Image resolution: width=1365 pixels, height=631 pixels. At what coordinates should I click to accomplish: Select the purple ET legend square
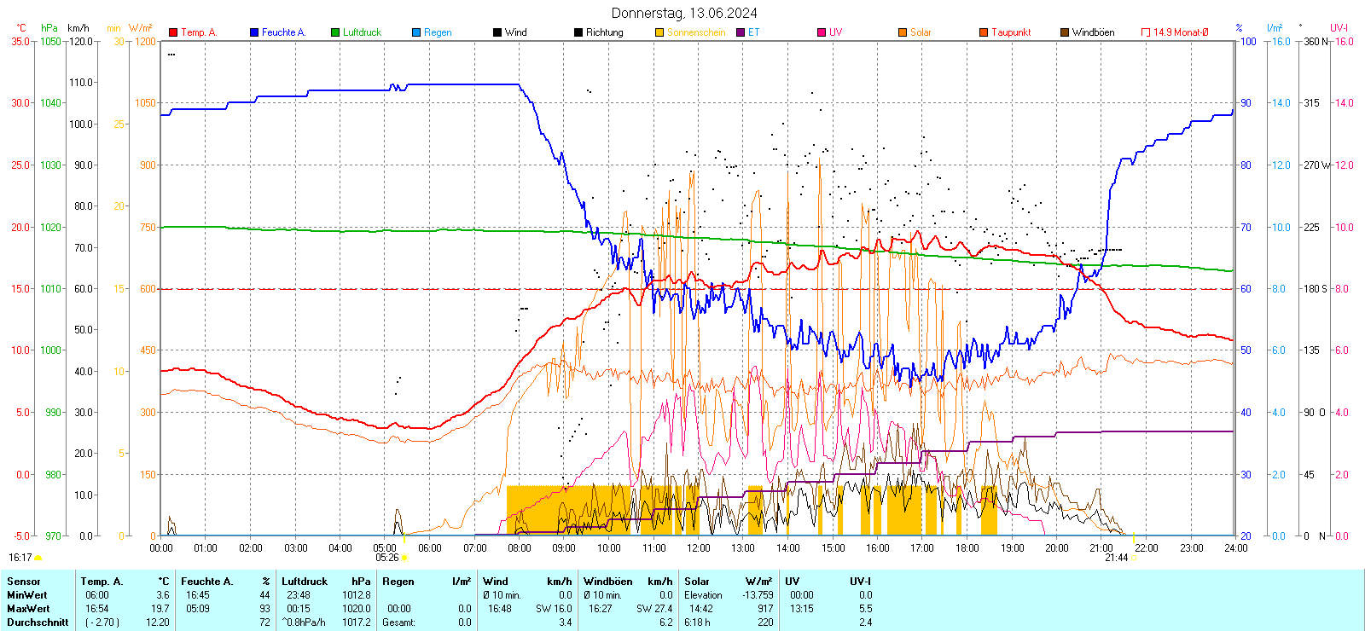pos(741,32)
